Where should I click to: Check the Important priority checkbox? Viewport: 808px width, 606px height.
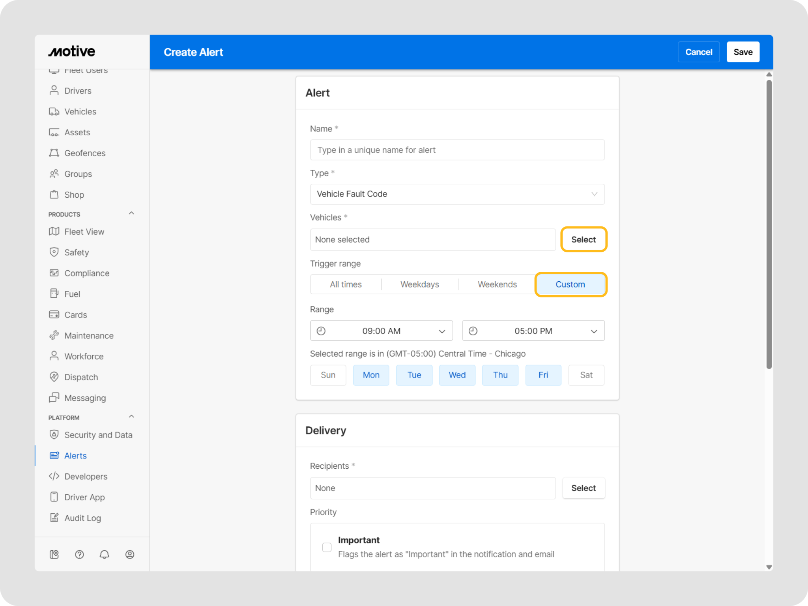327,547
